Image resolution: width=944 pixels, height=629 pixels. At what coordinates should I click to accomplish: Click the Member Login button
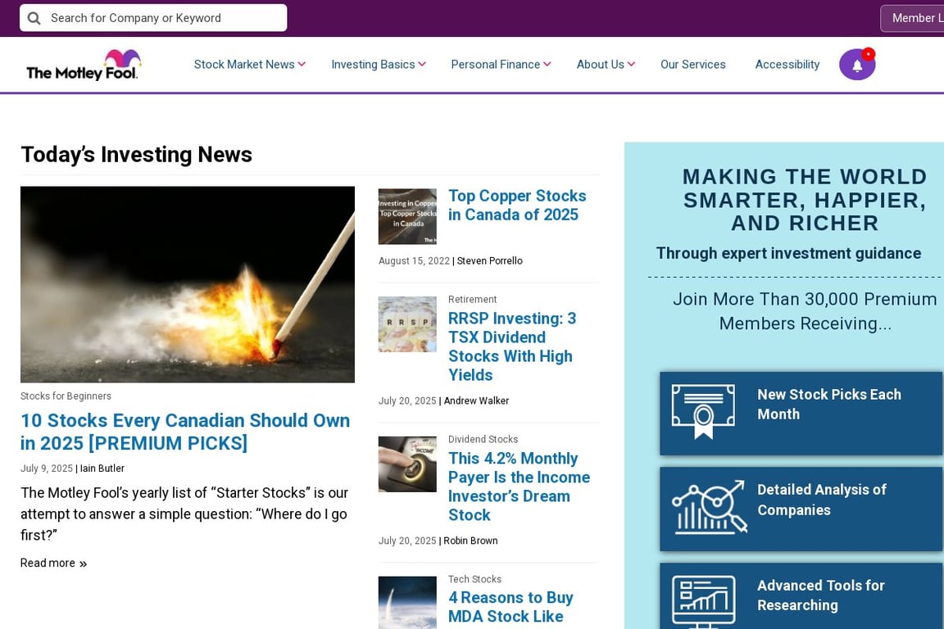912,18
